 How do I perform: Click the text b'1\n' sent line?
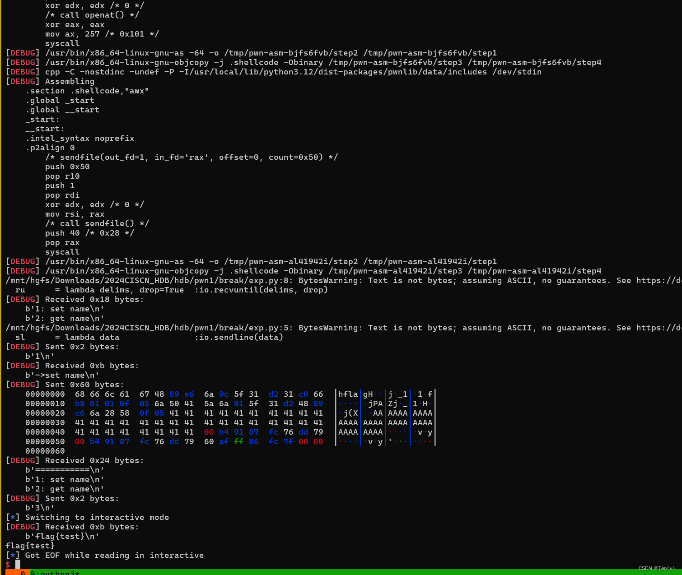[x=40, y=356]
